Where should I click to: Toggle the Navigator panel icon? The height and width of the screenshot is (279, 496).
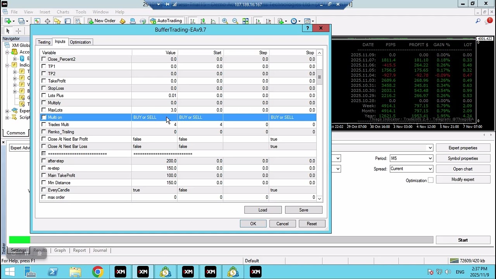click(57, 21)
